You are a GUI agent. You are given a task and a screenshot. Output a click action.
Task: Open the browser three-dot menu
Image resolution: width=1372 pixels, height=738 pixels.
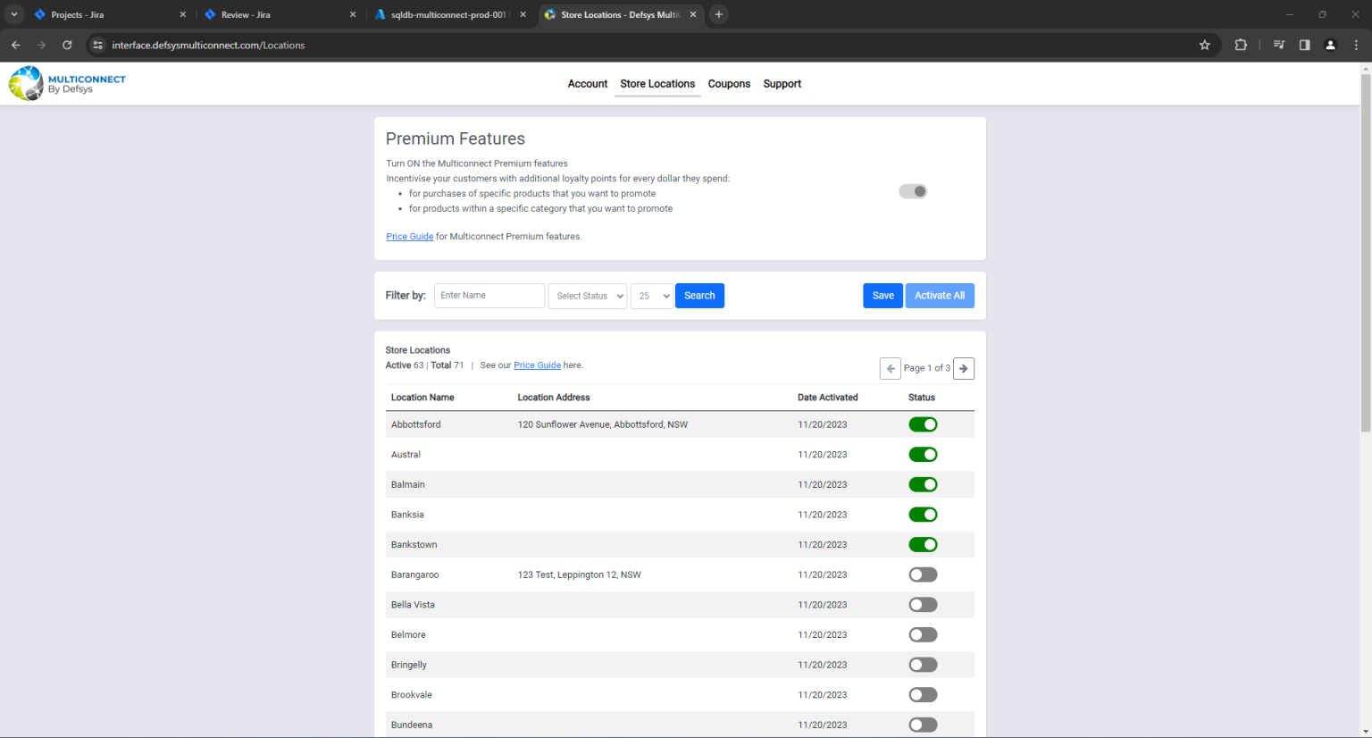[x=1356, y=44]
